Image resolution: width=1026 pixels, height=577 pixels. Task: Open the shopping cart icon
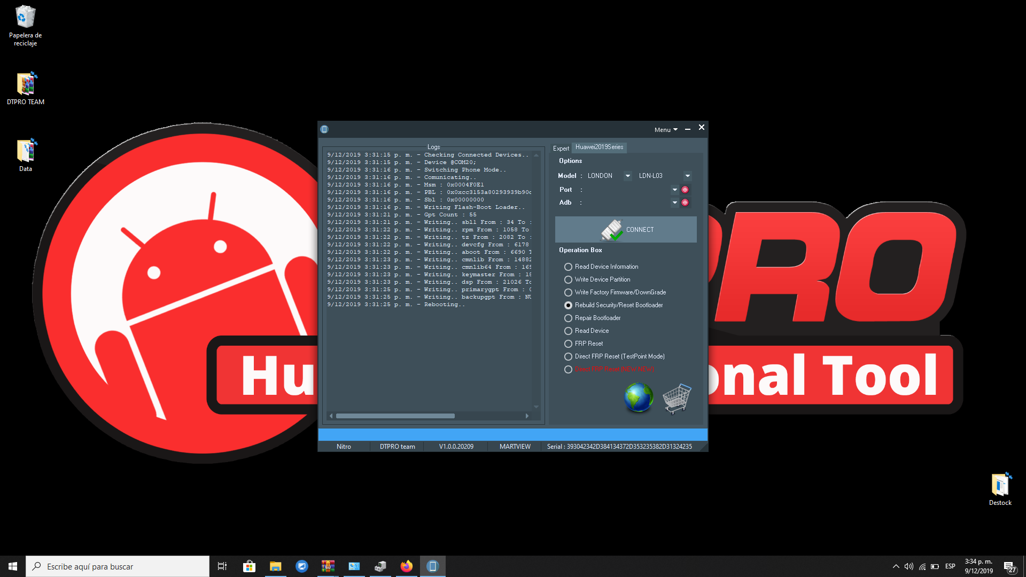tap(677, 399)
